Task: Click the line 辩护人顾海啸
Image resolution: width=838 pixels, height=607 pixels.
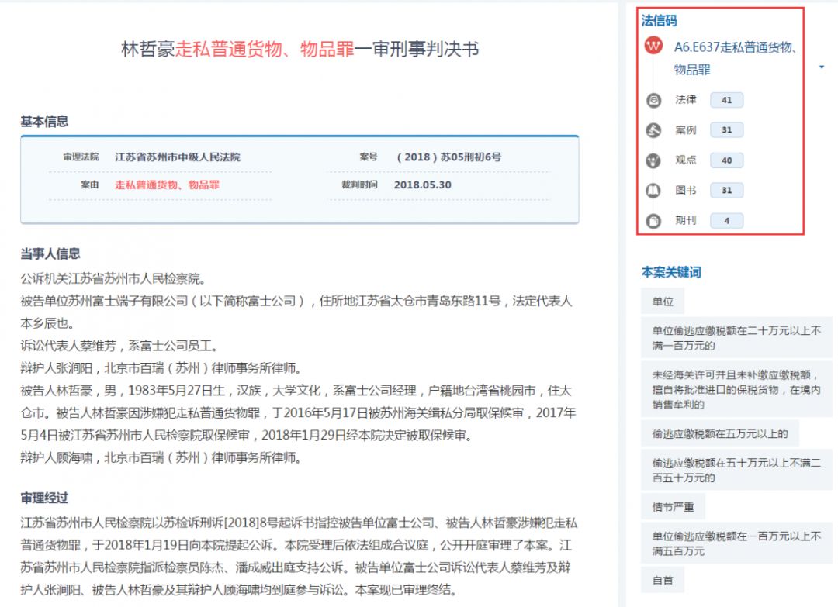Action: [161, 458]
